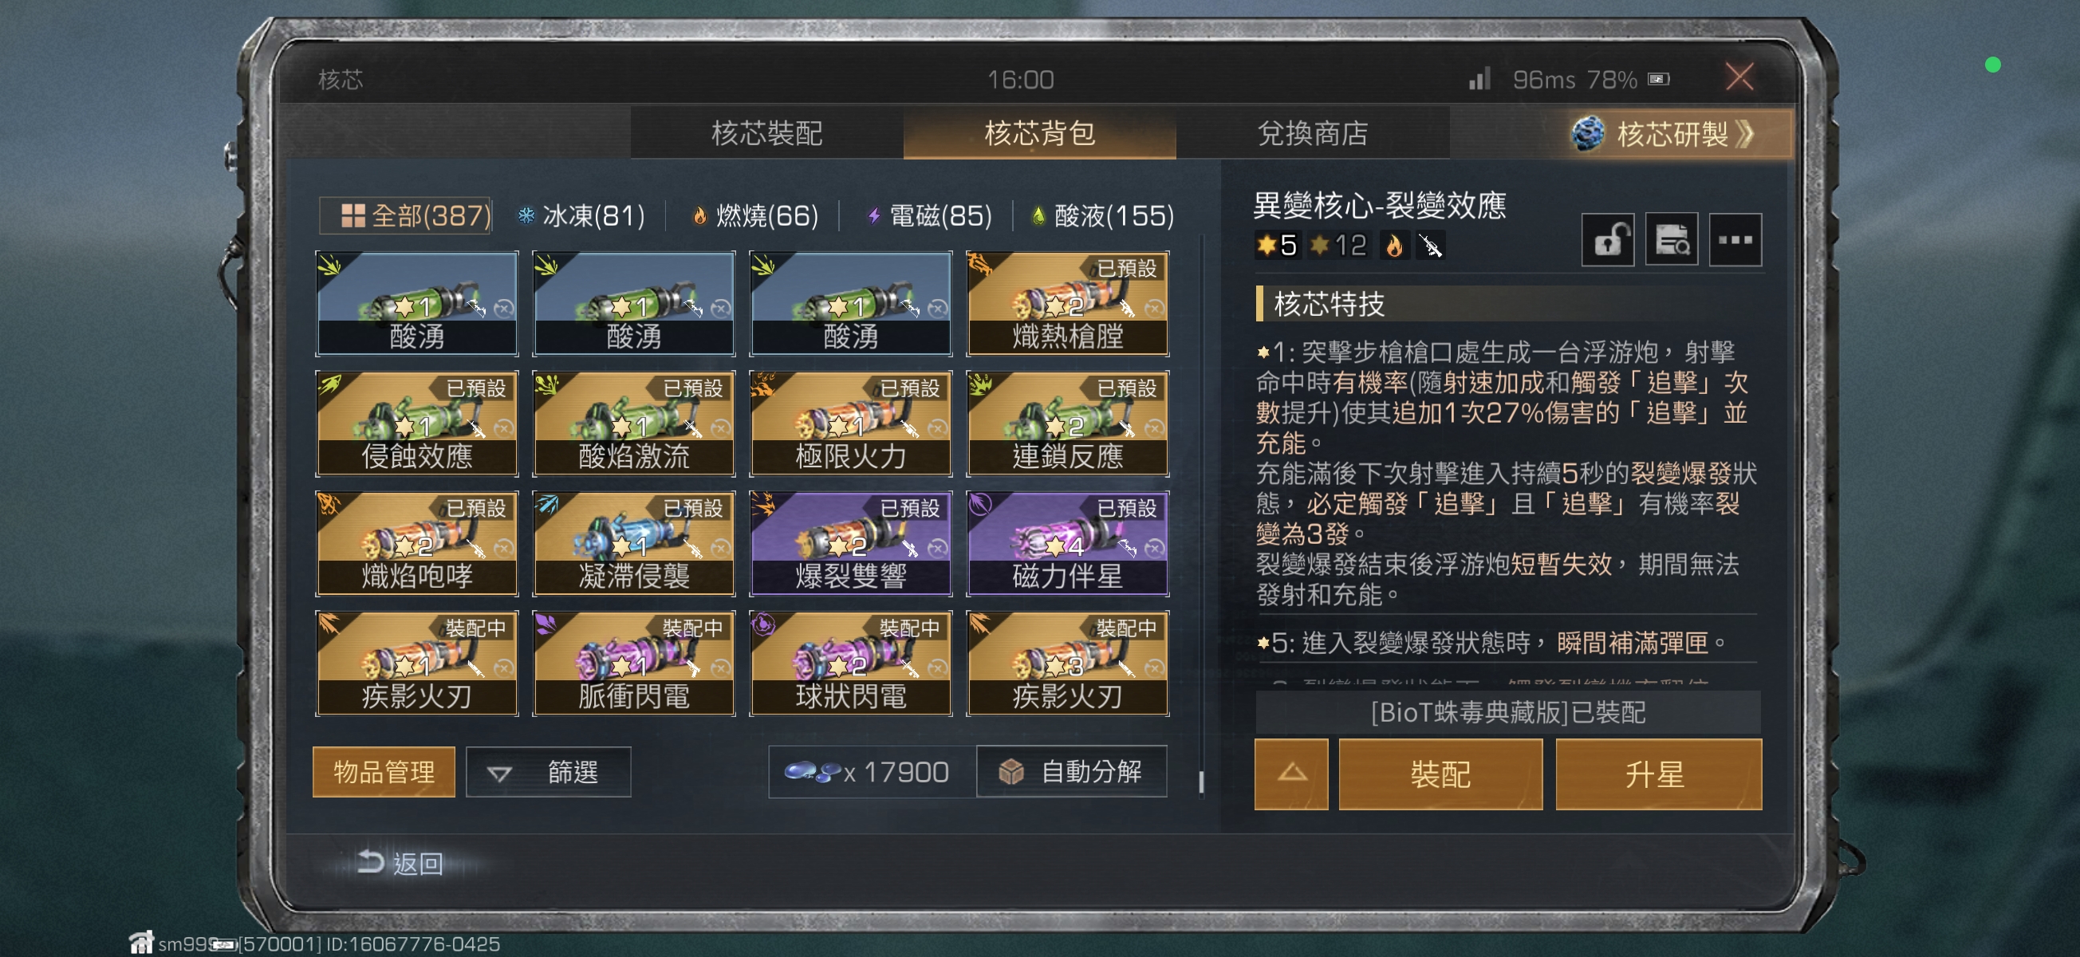The image size is (2080, 957).
Task: Select the 酸液(155) filter
Action: click(1103, 216)
